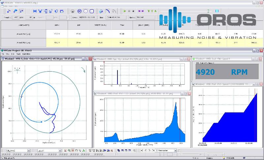Click the ORBIGate toolbar slider handle
The height and width of the screenshot is (160, 264).
[208, 11]
